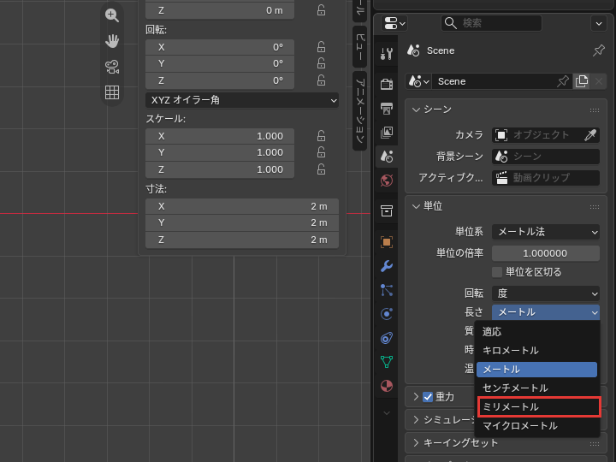Open the Object Data green triangle icon
The image size is (616, 462).
point(387,362)
